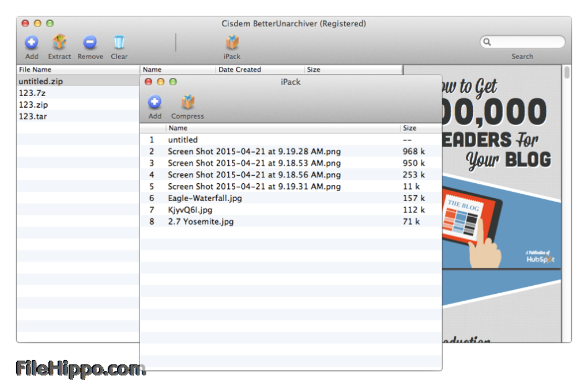Select Screen Shot 2015-04-21 at 9.18.56 AM.png
The height and width of the screenshot is (386, 588).
pos(291,175)
